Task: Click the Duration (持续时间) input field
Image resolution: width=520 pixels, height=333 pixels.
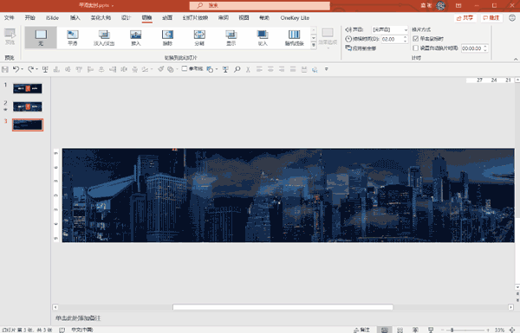Action: [x=392, y=39]
